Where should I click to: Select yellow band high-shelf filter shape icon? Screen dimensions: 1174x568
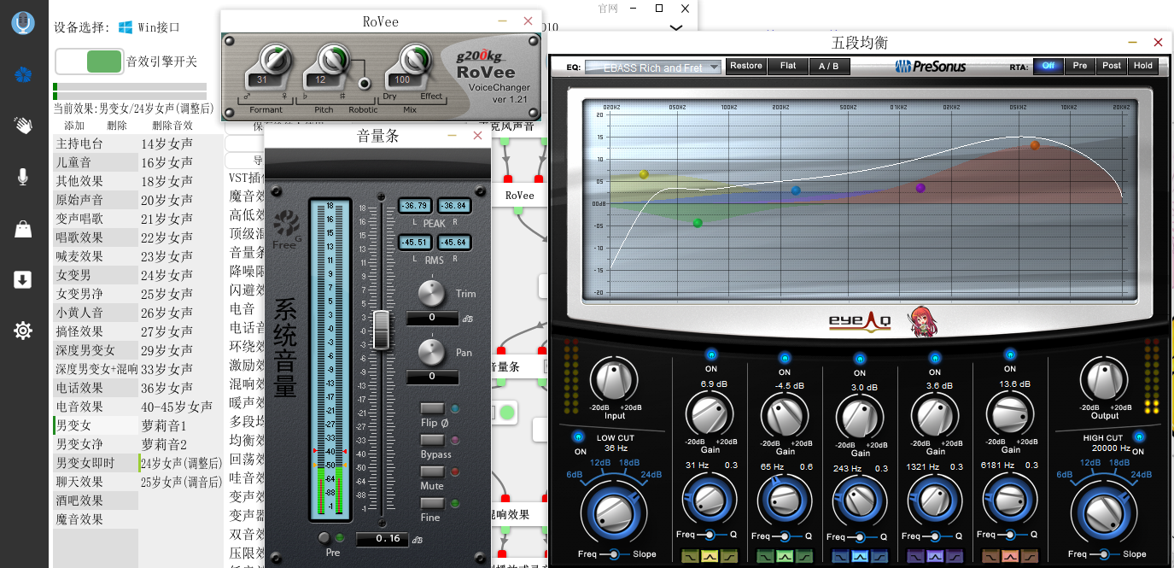[729, 557]
